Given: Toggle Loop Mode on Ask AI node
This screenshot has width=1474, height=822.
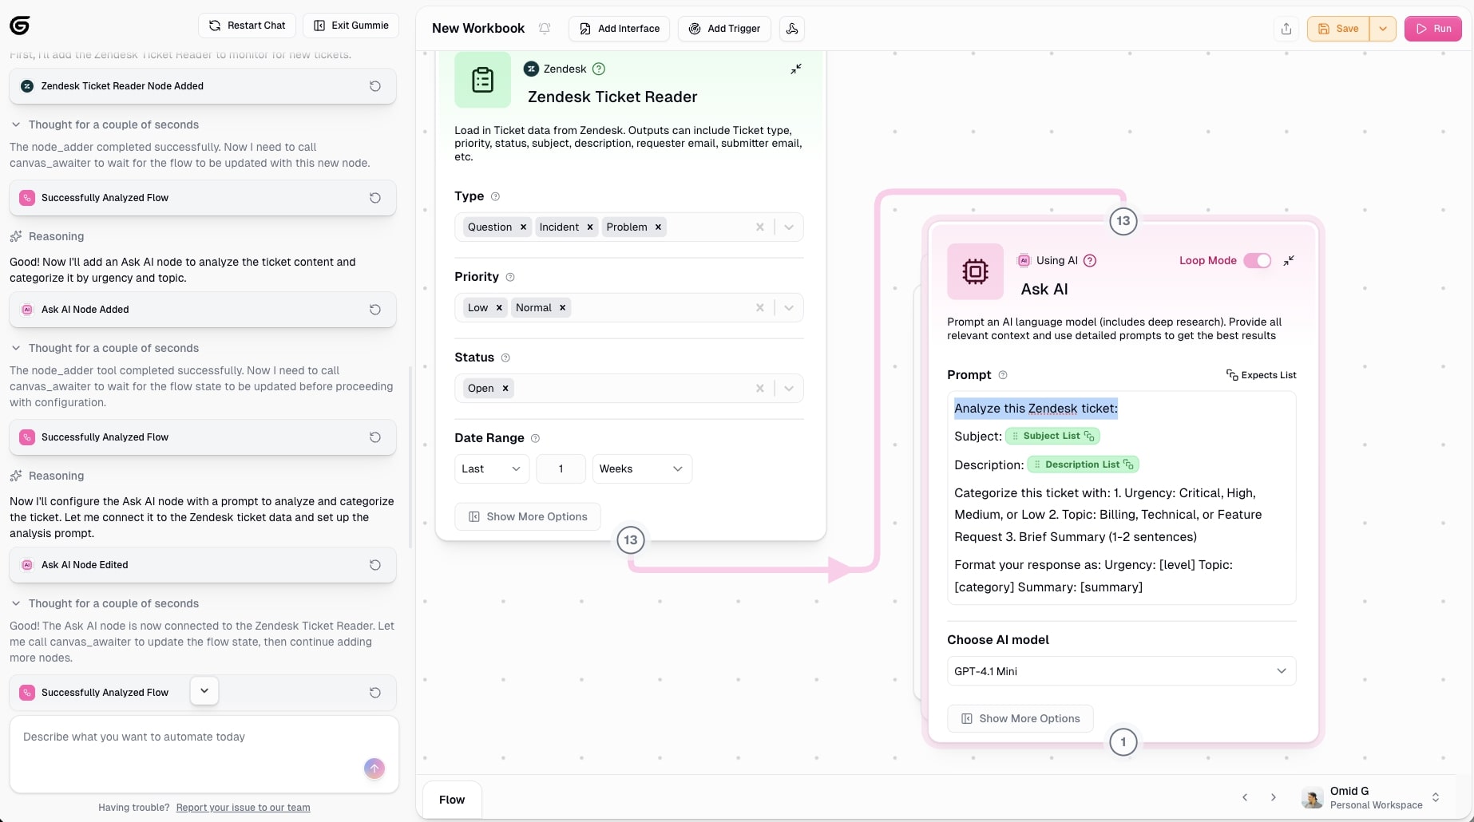Looking at the screenshot, I should [x=1258, y=261].
